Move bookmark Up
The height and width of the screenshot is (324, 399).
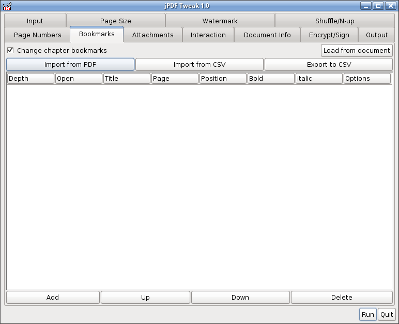(x=145, y=297)
